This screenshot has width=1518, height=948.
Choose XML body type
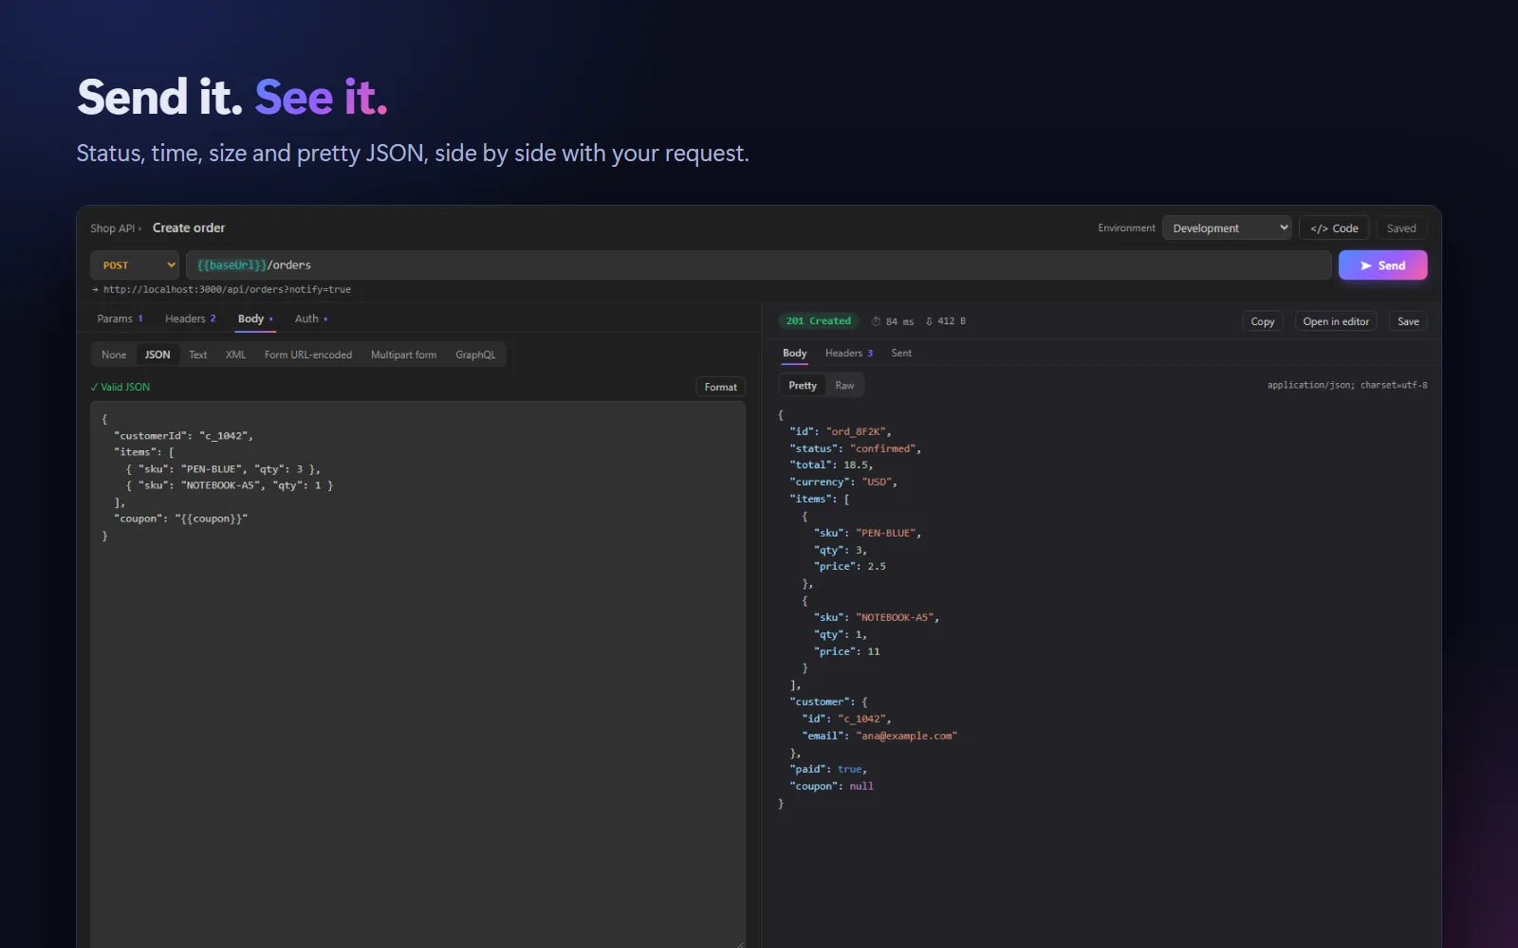pyautogui.click(x=235, y=355)
